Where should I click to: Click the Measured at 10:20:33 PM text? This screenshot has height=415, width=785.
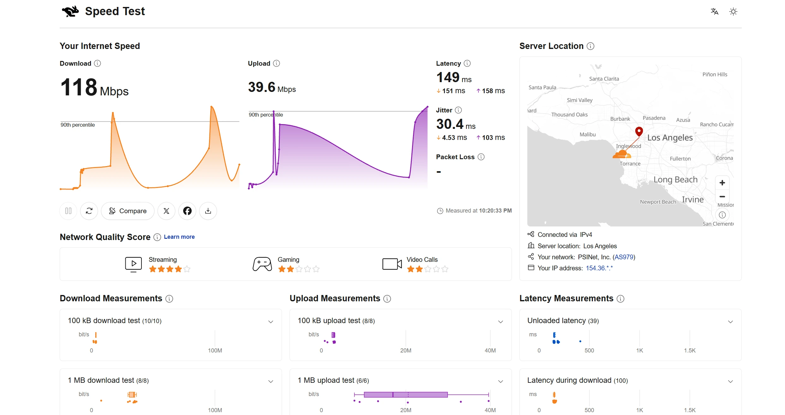tap(478, 211)
